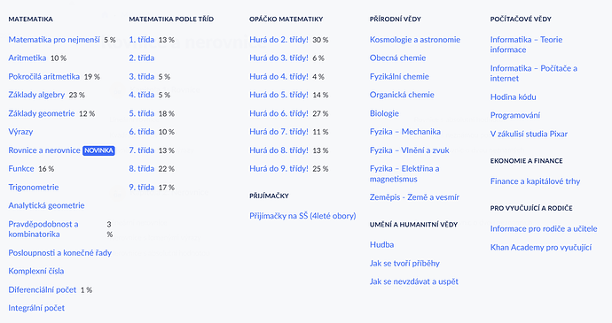Open Hurá do 2. třídy! review
This screenshot has height=323, width=612.
(279, 40)
